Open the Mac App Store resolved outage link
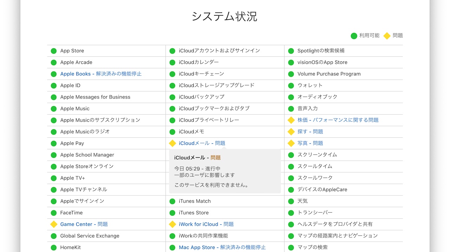Screen dimensions: 450x252 [x=222, y=247]
